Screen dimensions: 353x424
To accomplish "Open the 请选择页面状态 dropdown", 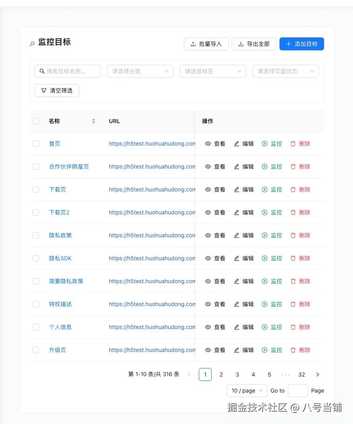I will point(285,71).
